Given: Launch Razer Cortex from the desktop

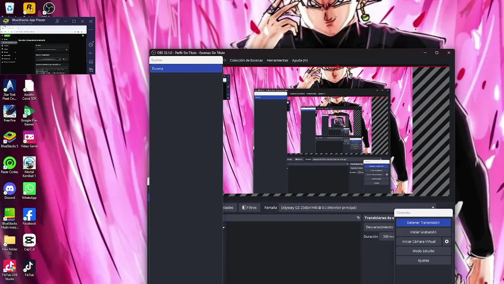Looking at the screenshot, I should click(x=9, y=165).
